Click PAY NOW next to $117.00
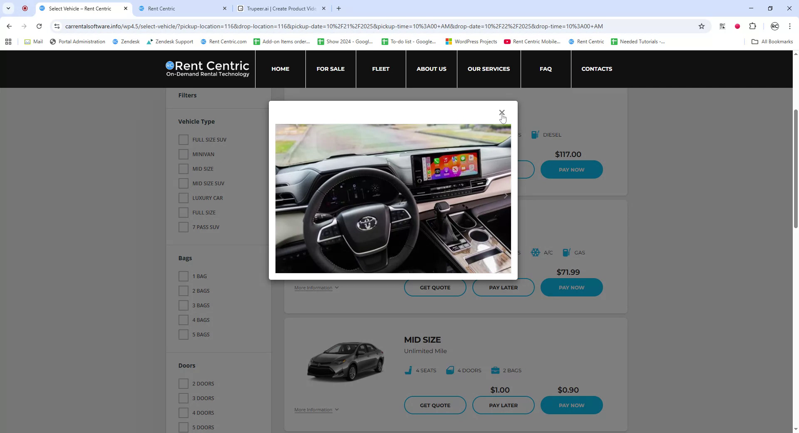 571,169
